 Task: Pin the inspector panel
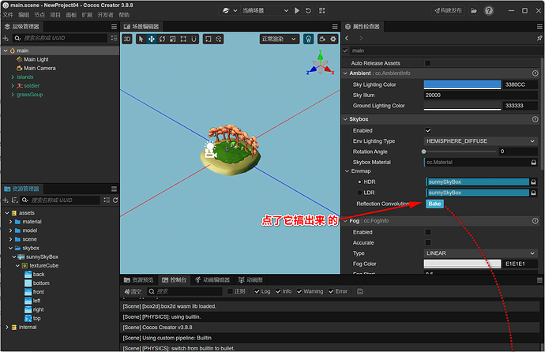click(x=539, y=38)
